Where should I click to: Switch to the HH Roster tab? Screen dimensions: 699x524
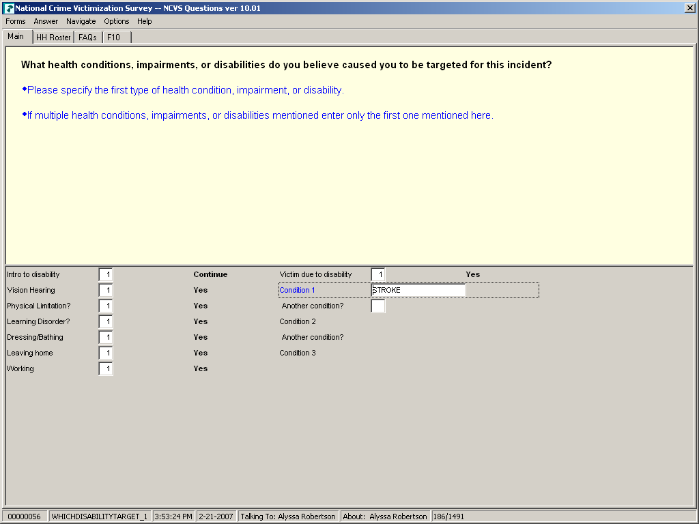[53, 38]
